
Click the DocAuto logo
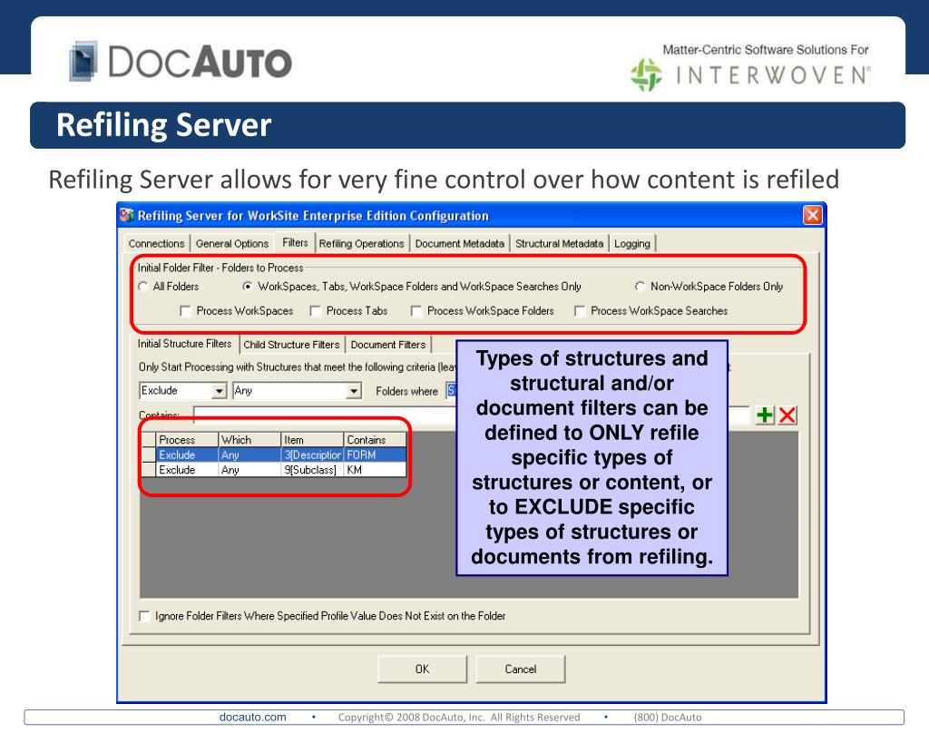[x=181, y=61]
